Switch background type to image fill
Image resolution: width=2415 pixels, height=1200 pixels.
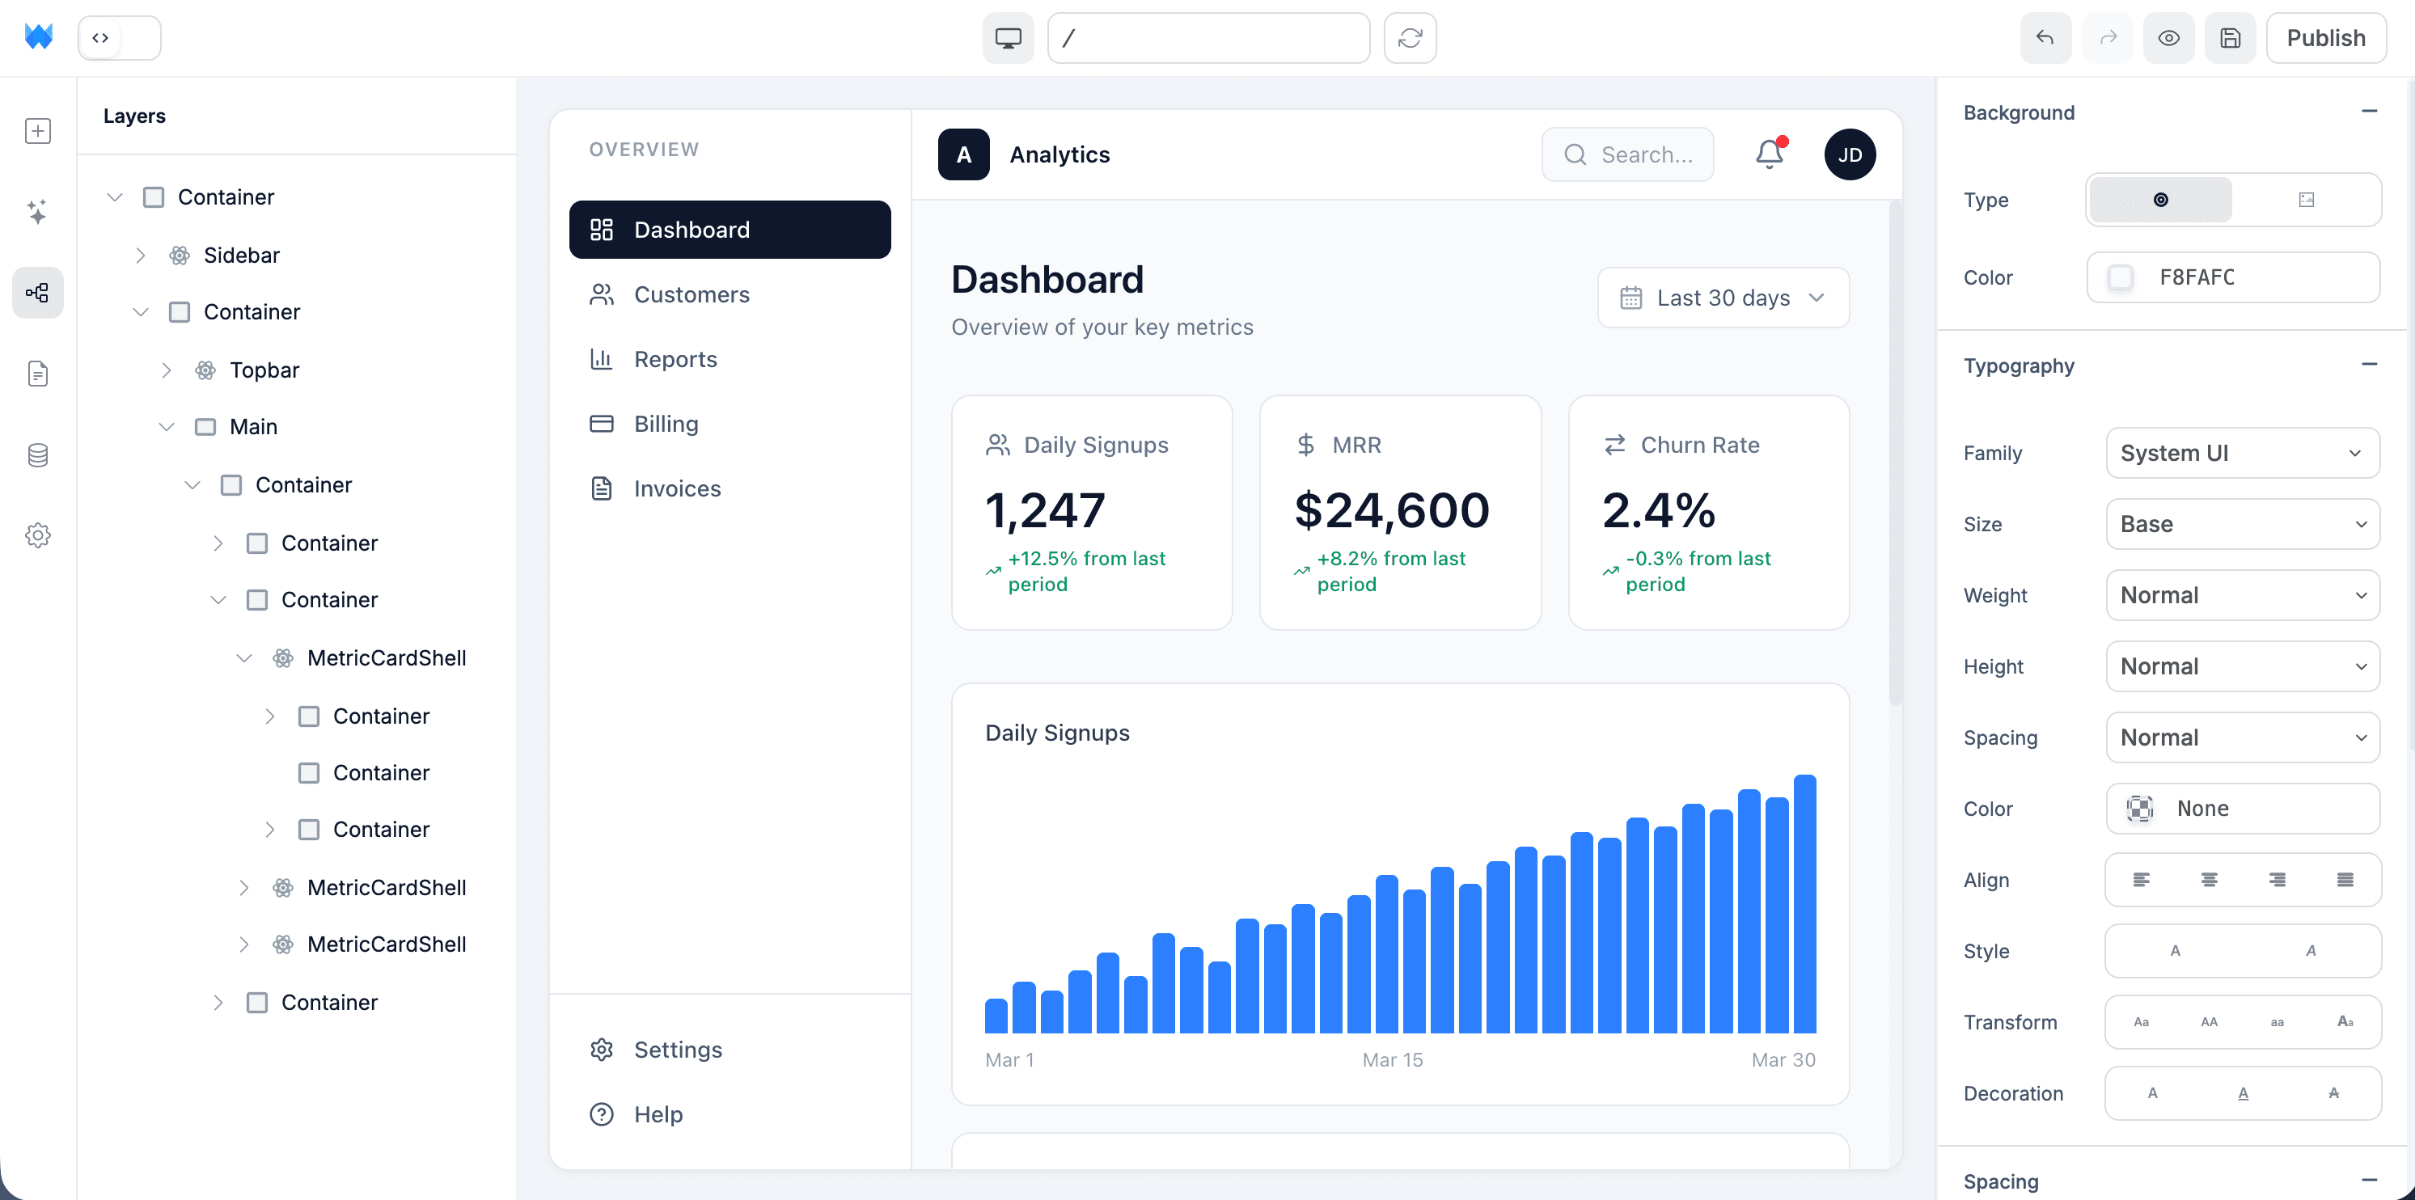point(2307,200)
